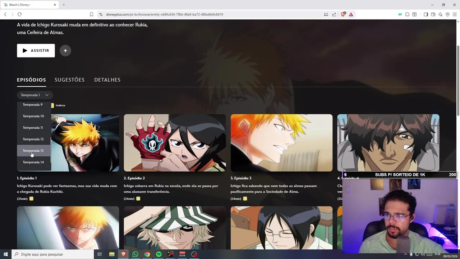Select Temporada 12 from the season list
Screen dimensions: 460x259
[33, 139]
